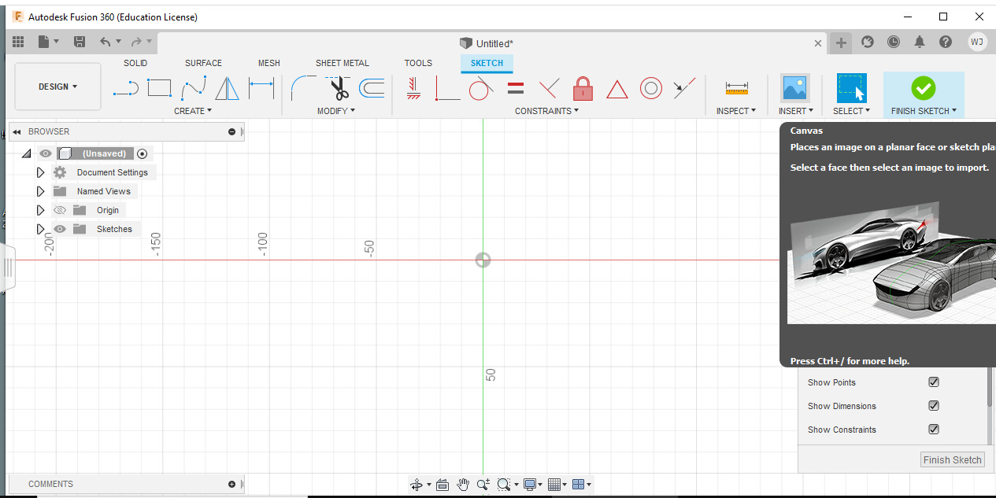Open the SELECT dropdown menu
The height and width of the screenshot is (498, 996).
(852, 111)
